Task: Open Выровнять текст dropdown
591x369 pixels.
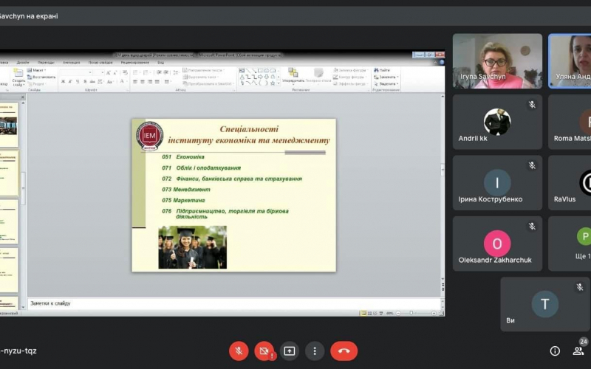Action: (x=201, y=77)
